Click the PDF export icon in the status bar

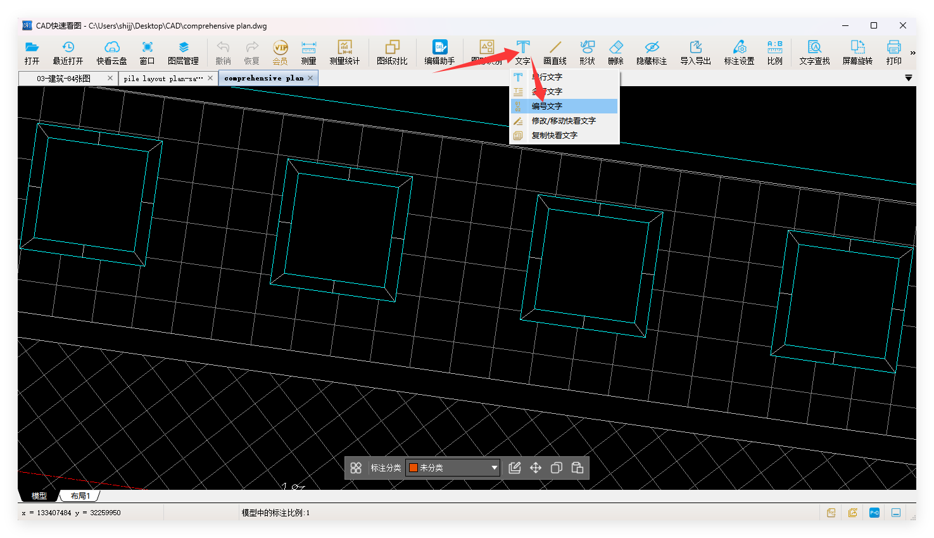(853, 513)
